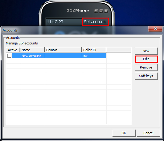This screenshot has width=164, height=141.
Task: Close the Accounts dialog with red X
Action: coord(155,29)
